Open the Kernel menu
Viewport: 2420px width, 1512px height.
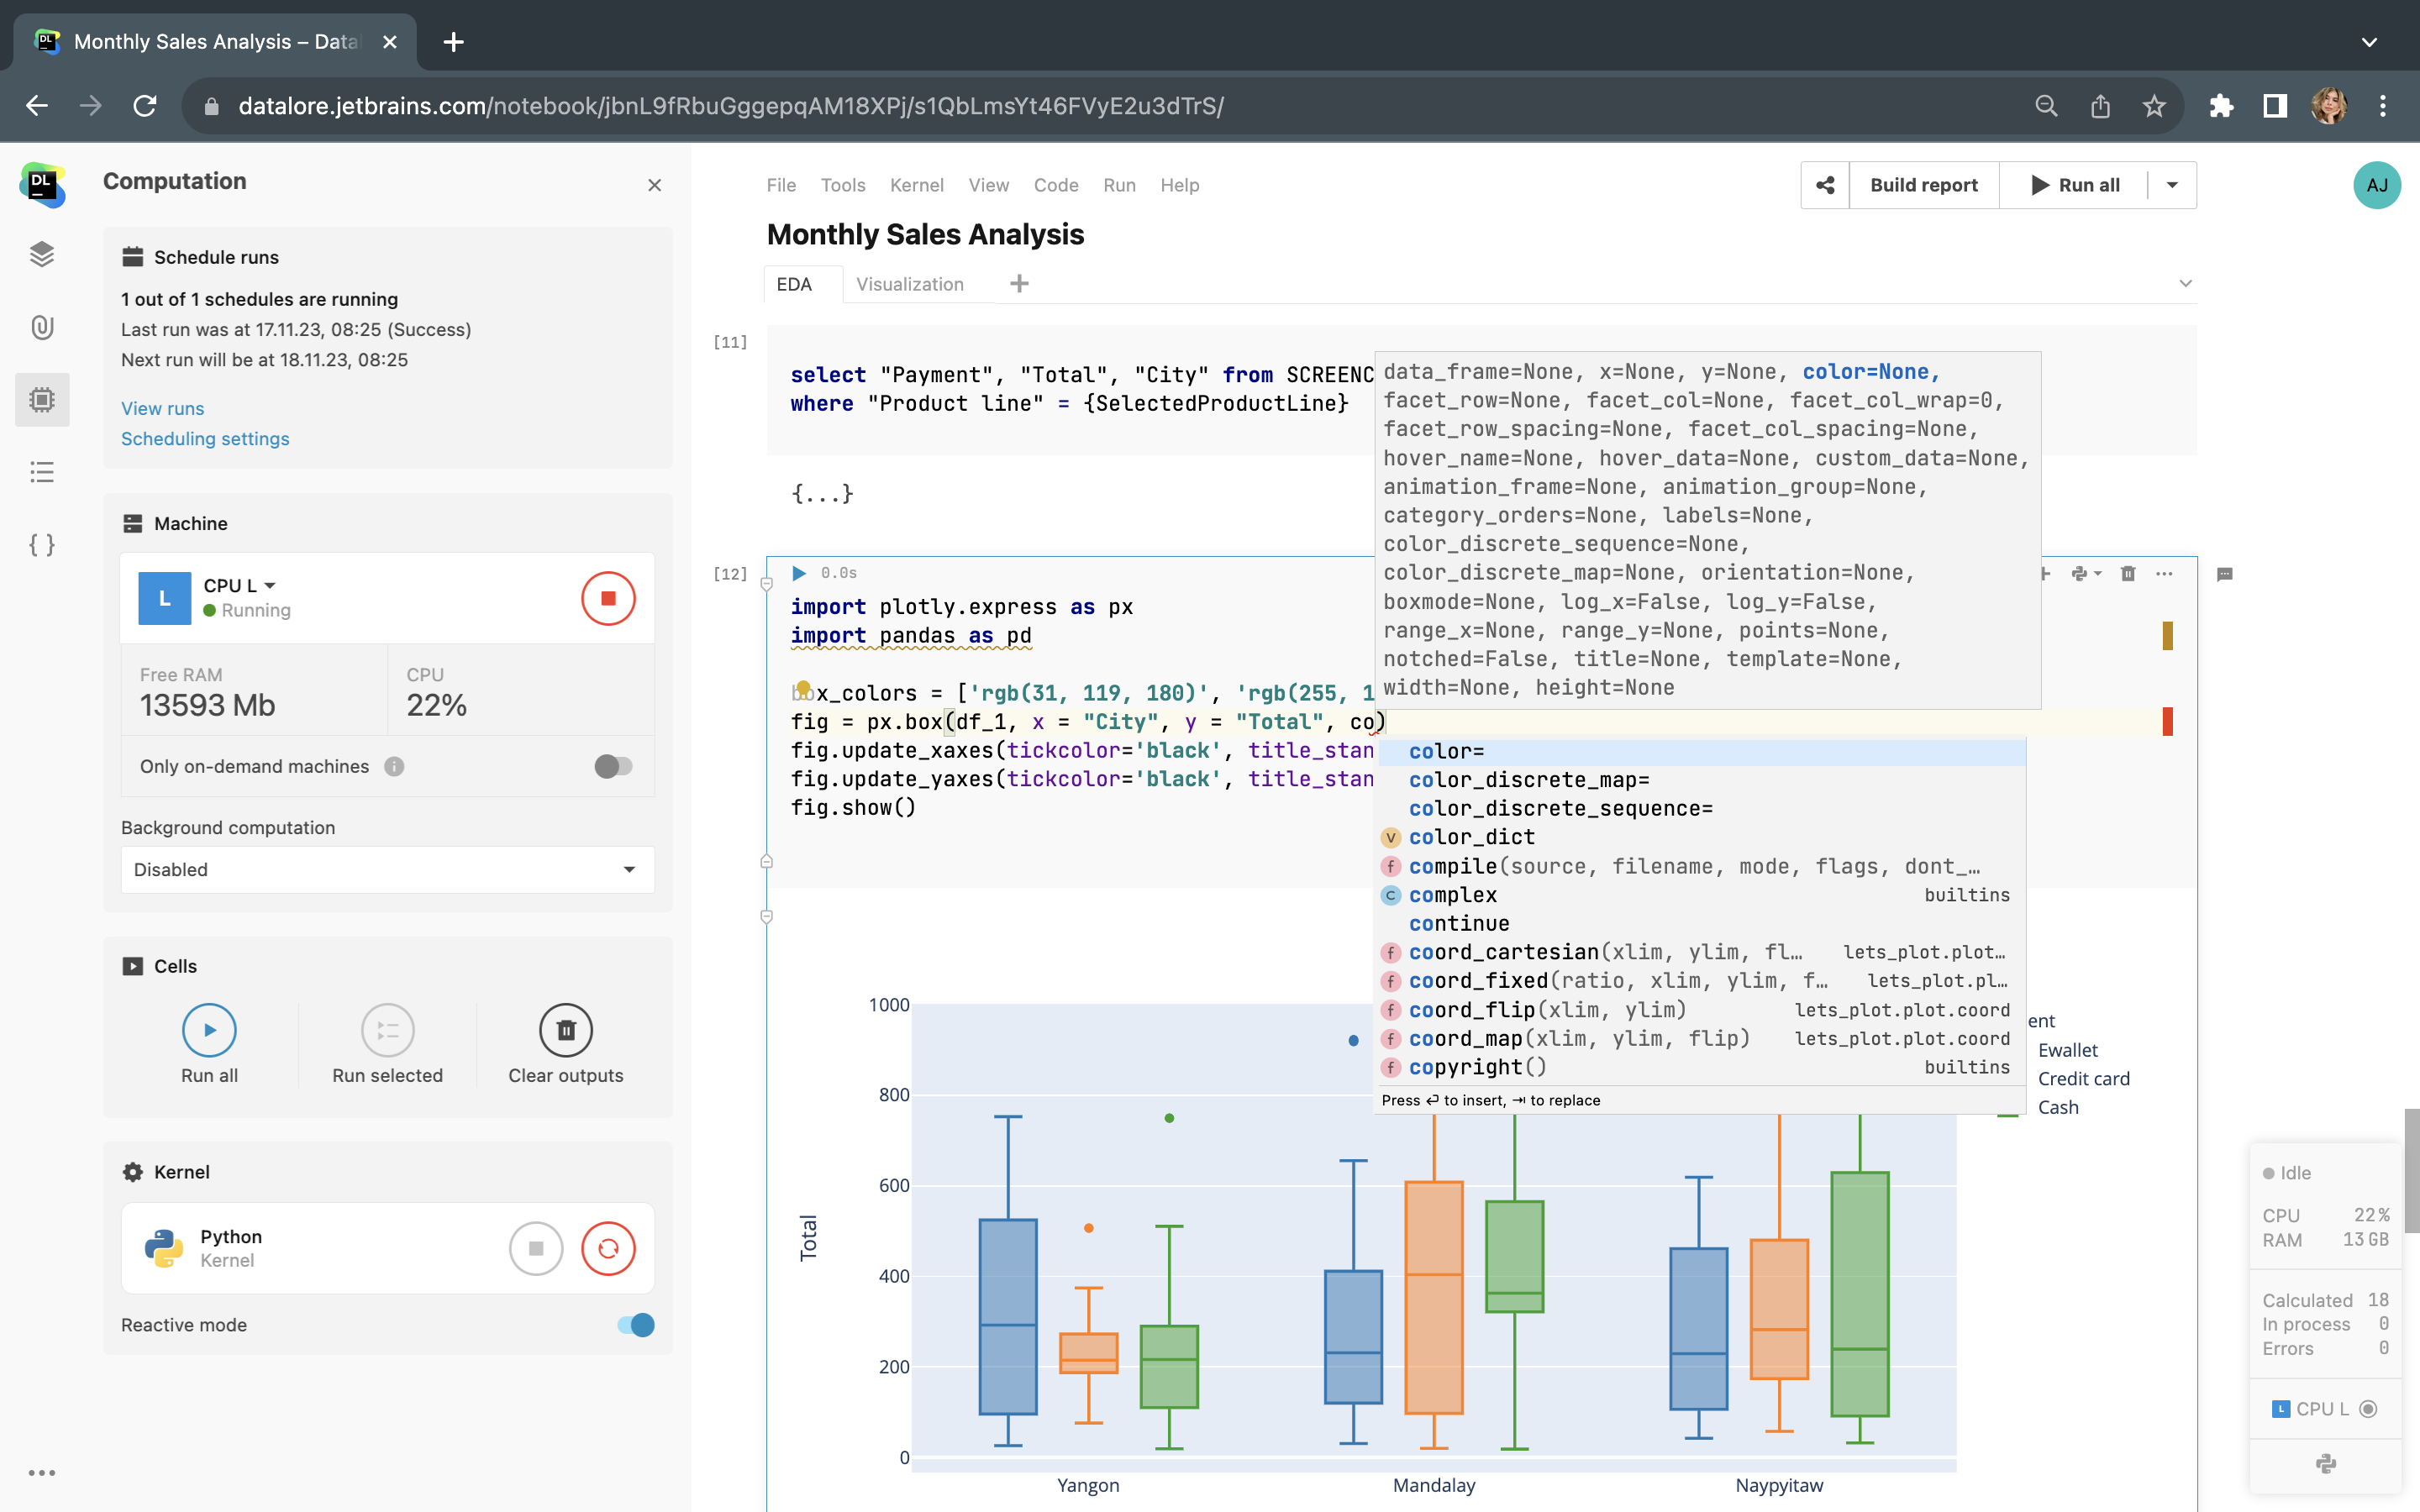coord(916,185)
